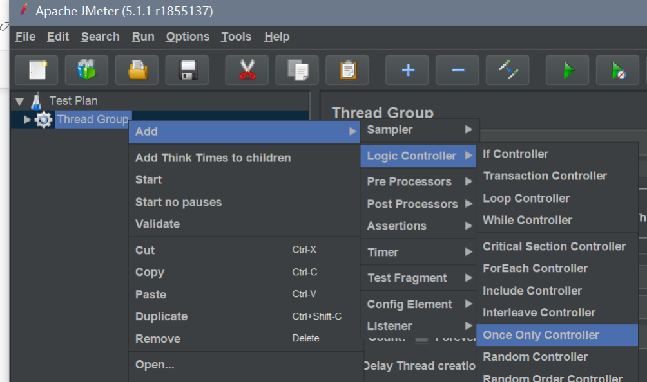Choose Cut in the context menu
This screenshot has height=382, width=647.
(244, 250)
